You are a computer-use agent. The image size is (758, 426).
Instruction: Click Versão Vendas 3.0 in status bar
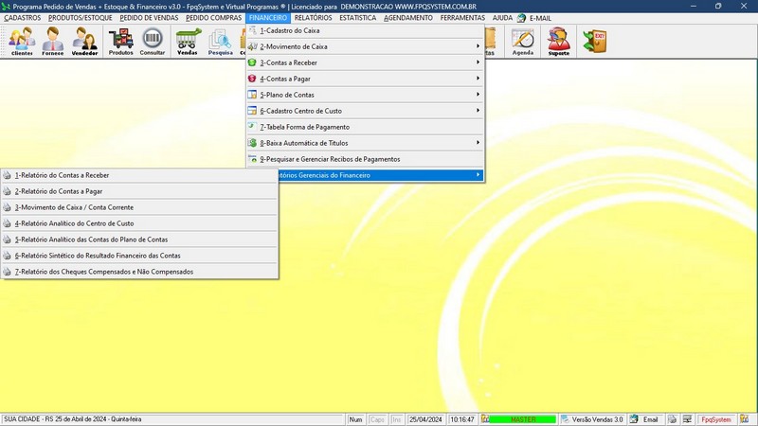(x=598, y=419)
